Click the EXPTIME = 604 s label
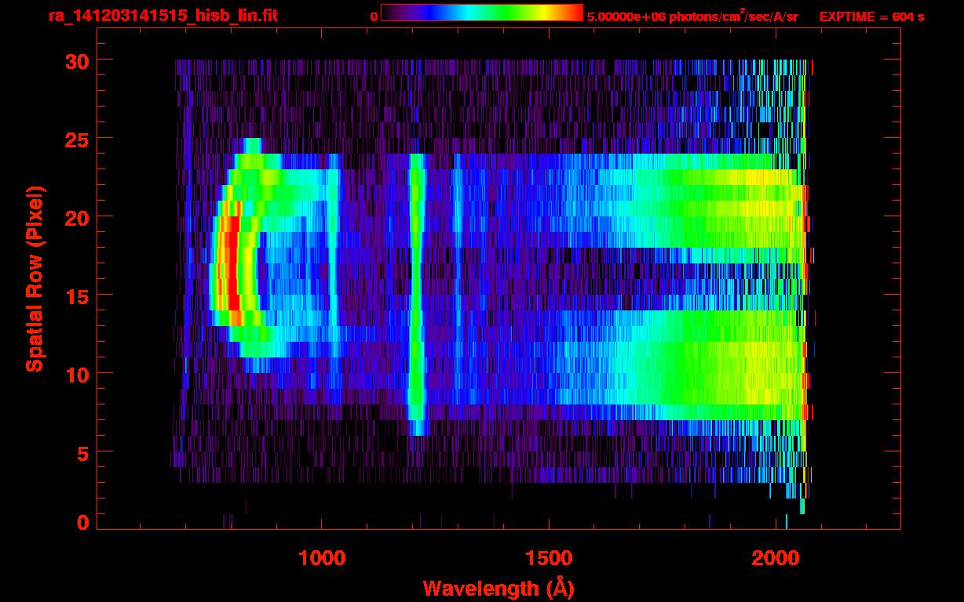 [x=871, y=16]
